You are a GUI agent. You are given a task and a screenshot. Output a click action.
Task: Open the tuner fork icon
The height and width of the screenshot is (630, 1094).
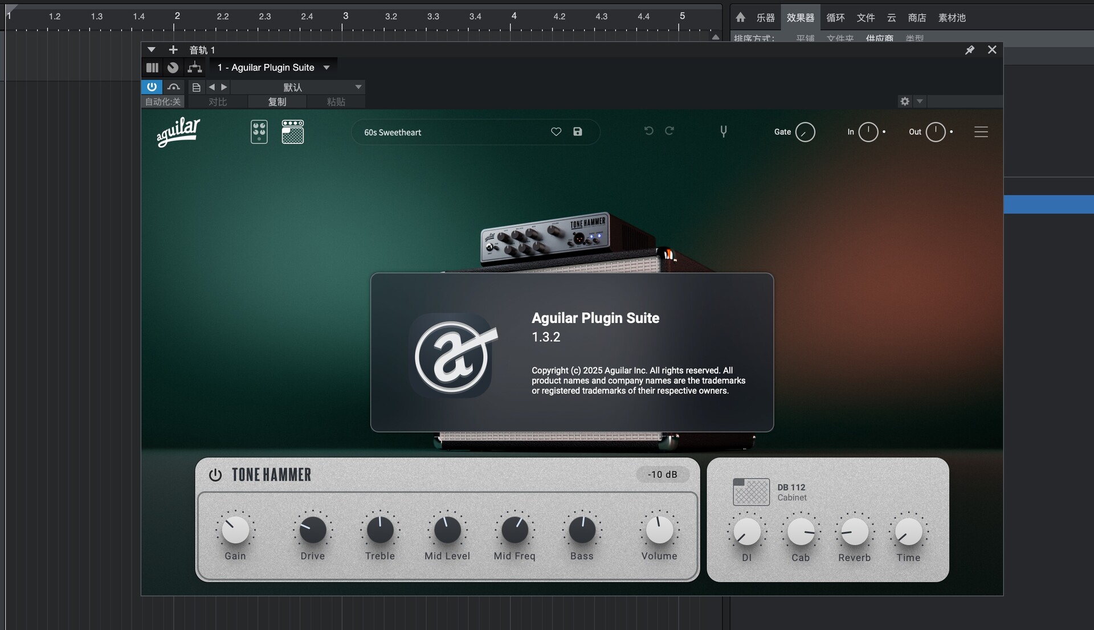[x=723, y=132]
